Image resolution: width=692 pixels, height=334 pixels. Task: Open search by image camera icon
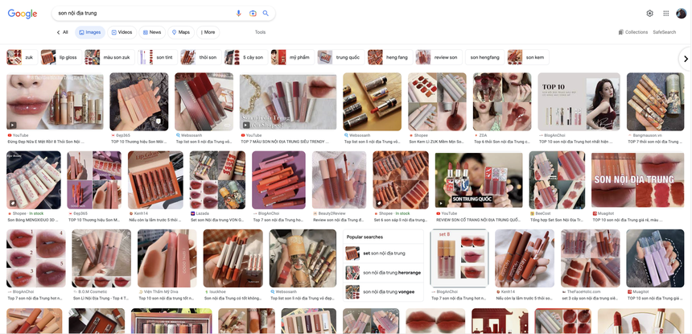pos(252,14)
